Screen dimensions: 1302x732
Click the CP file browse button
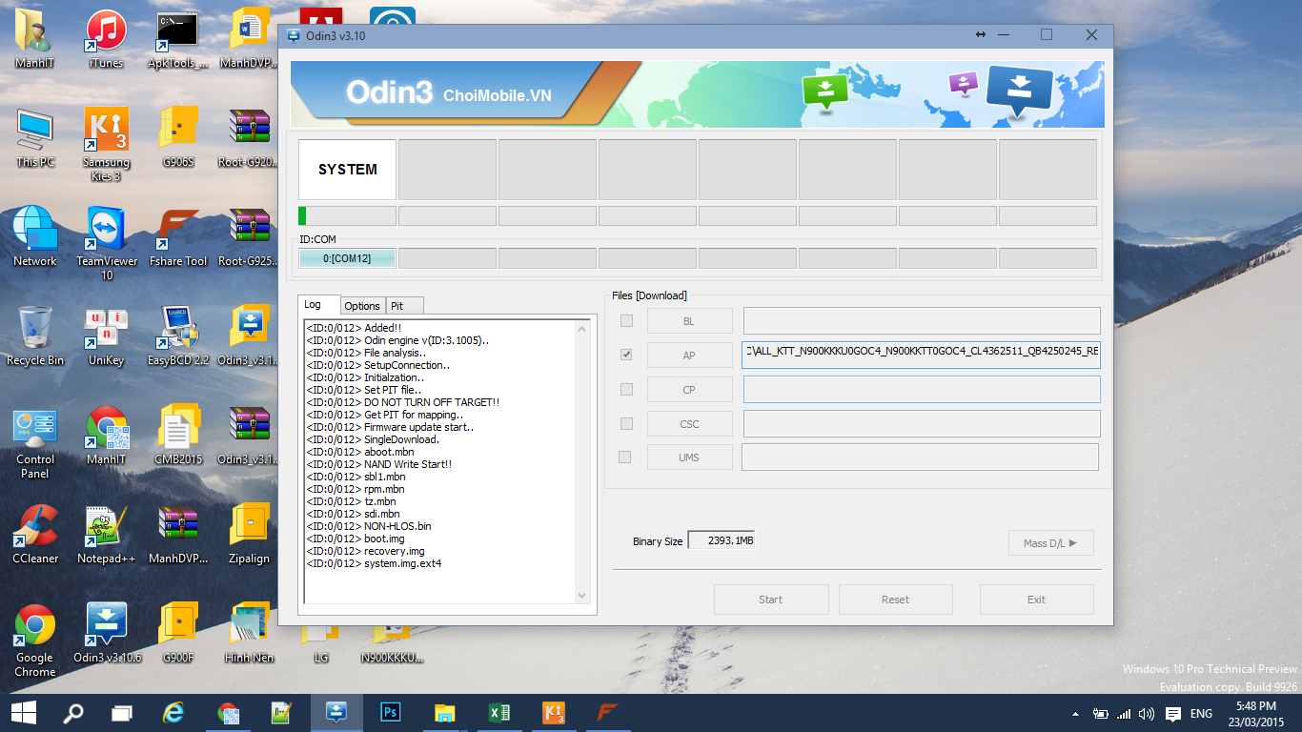tap(689, 390)
